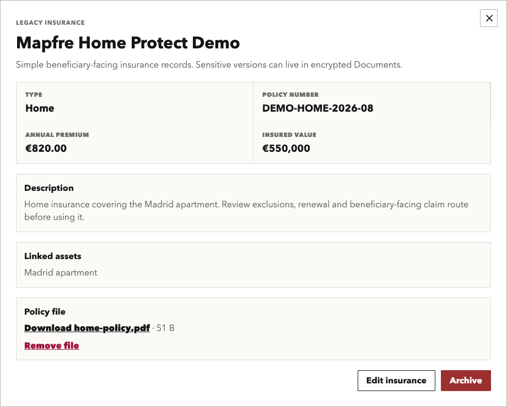Click the 51 B file size text
Image resolution: width=507 pixels, height=407 pixels.
tap(165, 328)
